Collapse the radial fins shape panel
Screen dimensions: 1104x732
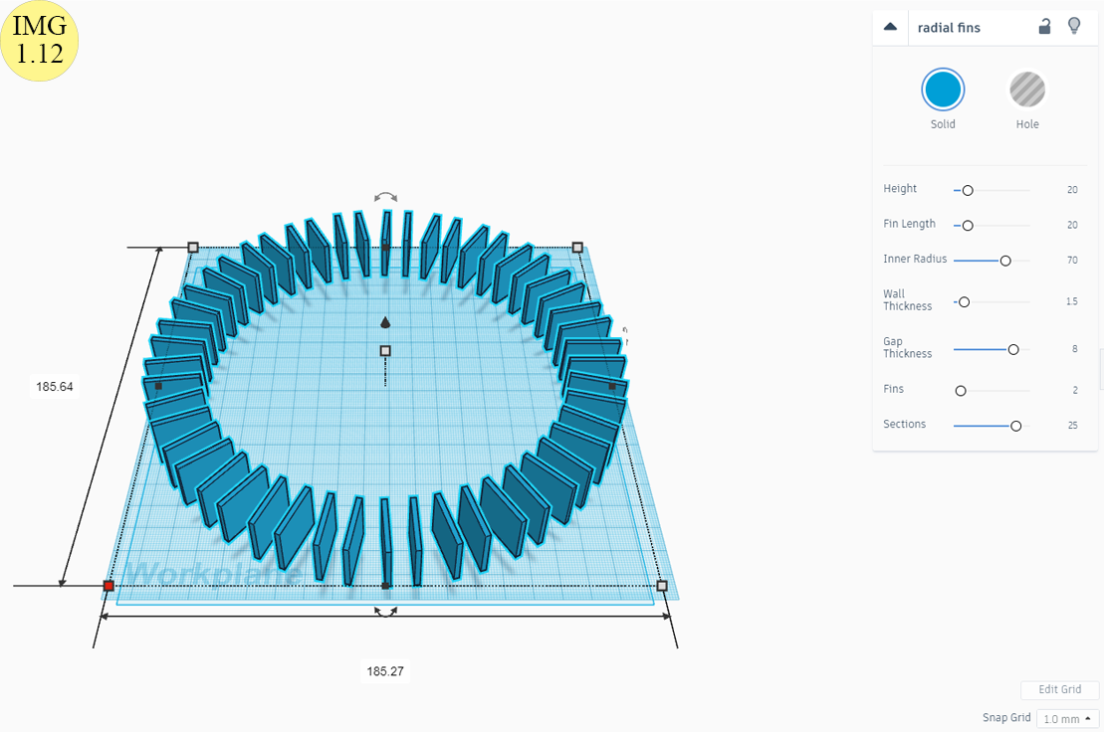(890, 28)
